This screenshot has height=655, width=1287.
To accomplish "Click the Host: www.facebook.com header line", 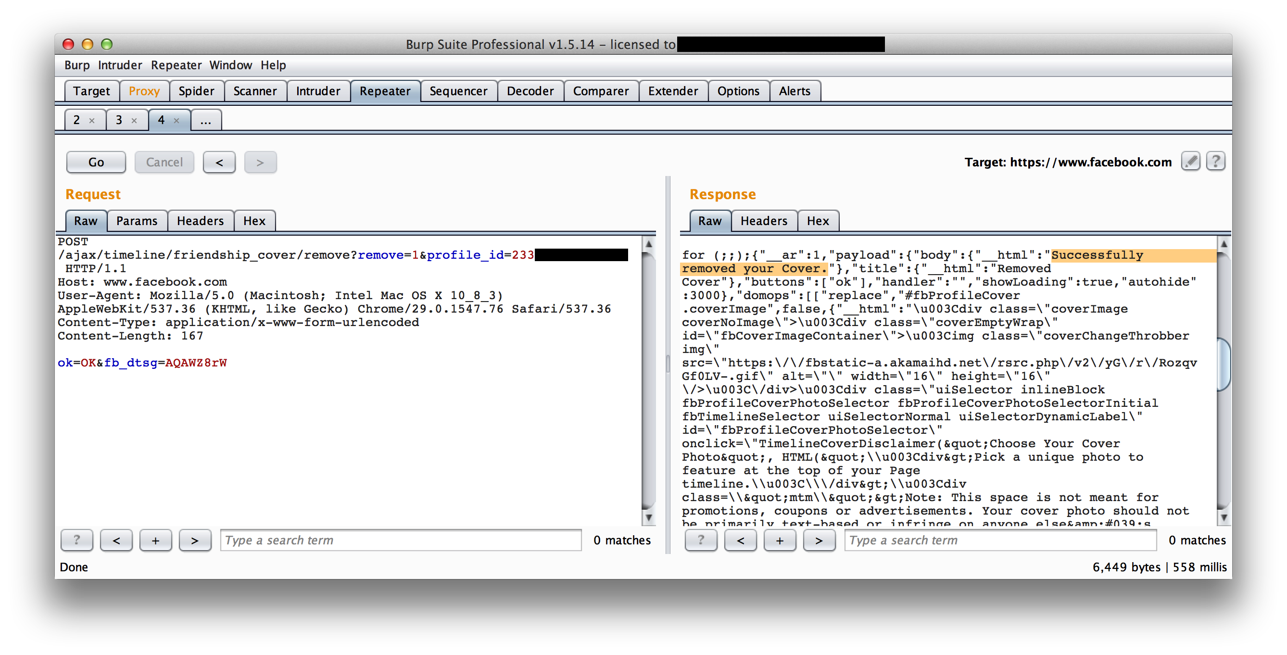I will coord(142,282).
